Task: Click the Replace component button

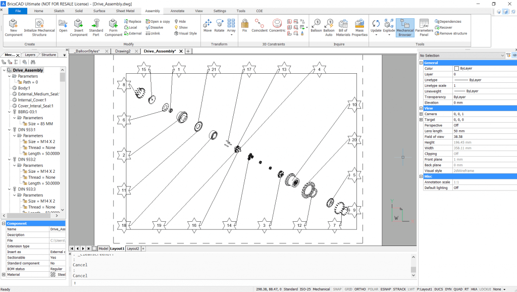Action: (133, 21)
